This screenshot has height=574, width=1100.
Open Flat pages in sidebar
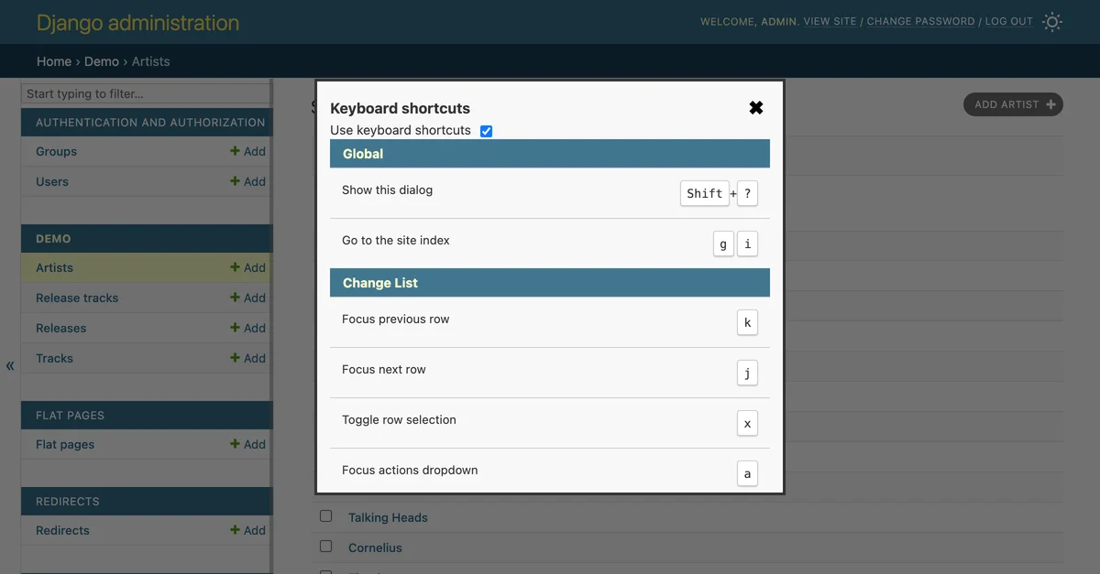pyautogui.click(x=65, y=444)
